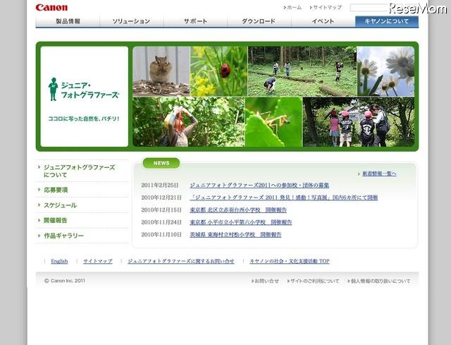The image size is (451, 345).
Task: Open 東海村立村松小学校 開催報告 link
Action: click(235, 235)
